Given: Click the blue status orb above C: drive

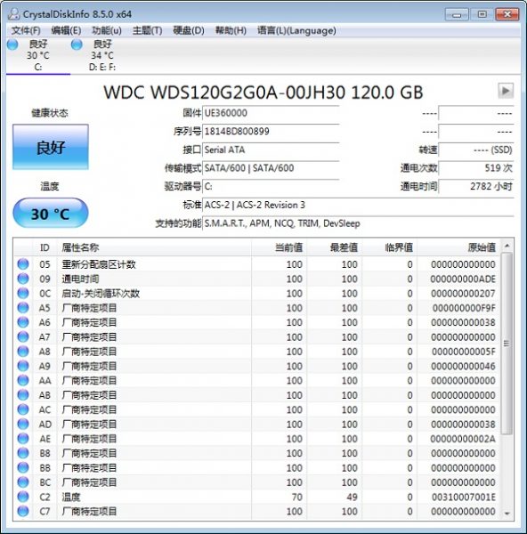Looking at the screenshot, I should [x=12, y=44].
